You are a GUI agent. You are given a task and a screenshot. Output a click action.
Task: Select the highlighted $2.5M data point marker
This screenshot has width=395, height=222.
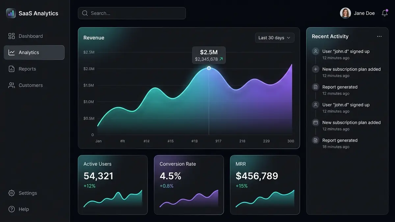[x=209, y=68]
